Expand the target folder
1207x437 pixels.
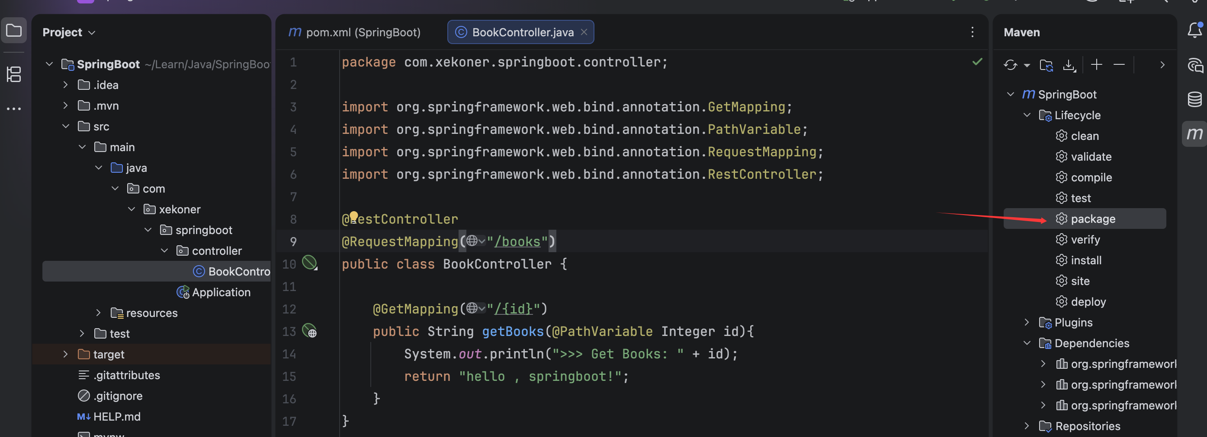pos(66,354)
